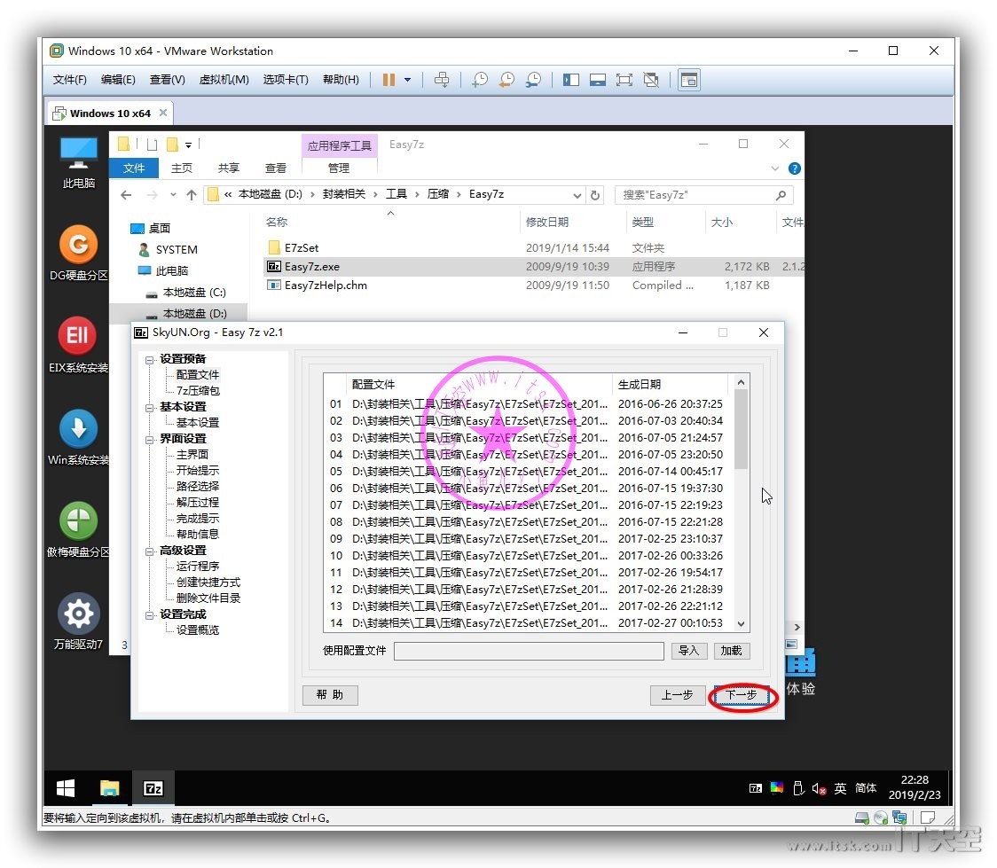Sort Explorer files by 修改日期 column
The height and width of the screenshot is (868, 997).
[x=546, y=222]
